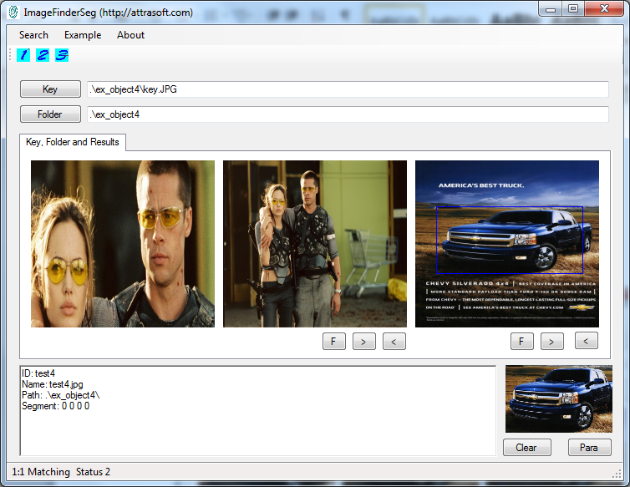Maximize the ImageFinderSeg window
Screen dimensions: 630x487
coord(573,8)
